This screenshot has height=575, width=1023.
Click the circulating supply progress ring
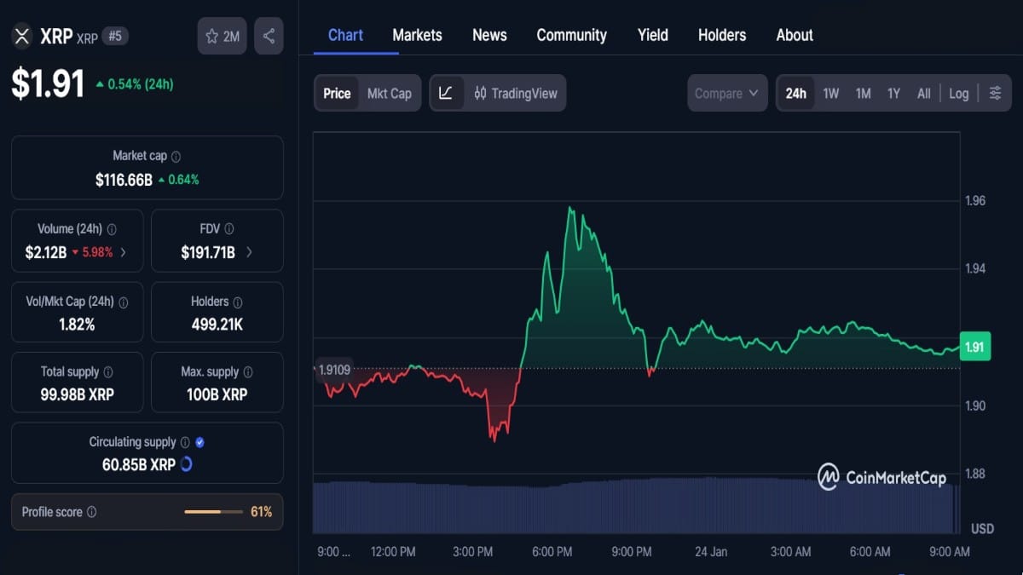(x=187, y=464)
